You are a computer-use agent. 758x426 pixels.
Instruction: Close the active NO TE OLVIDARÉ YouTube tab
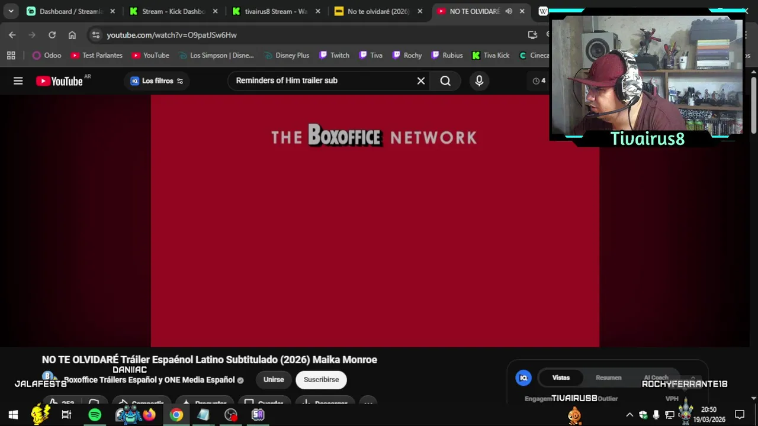(x=522, y=11)
